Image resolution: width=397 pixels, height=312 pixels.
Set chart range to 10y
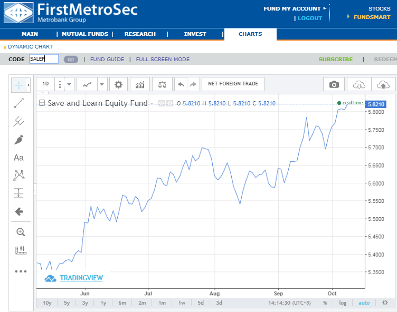pos(47,303)
